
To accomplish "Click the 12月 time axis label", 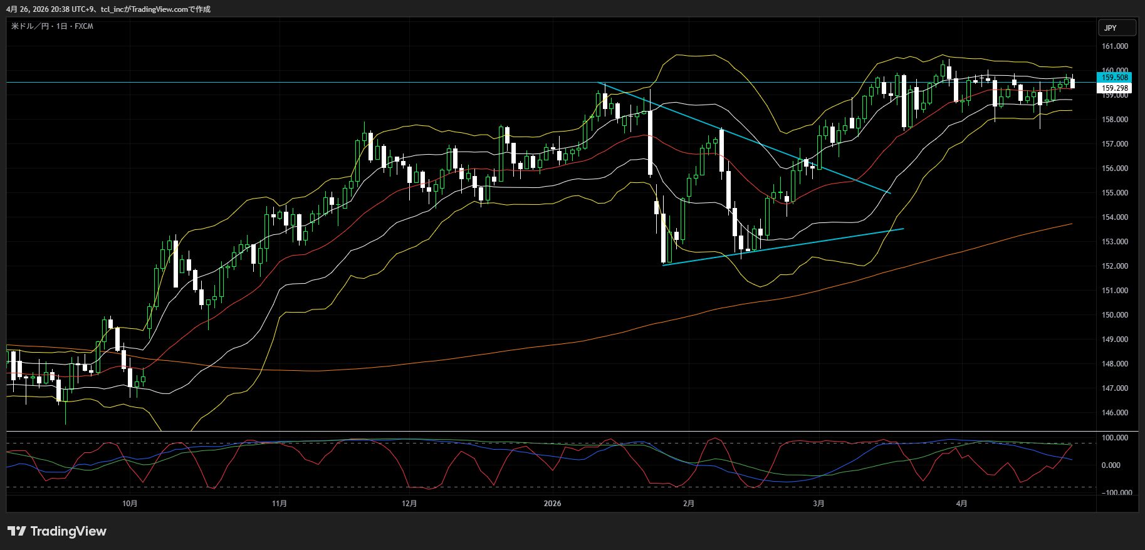I will 409,504.
